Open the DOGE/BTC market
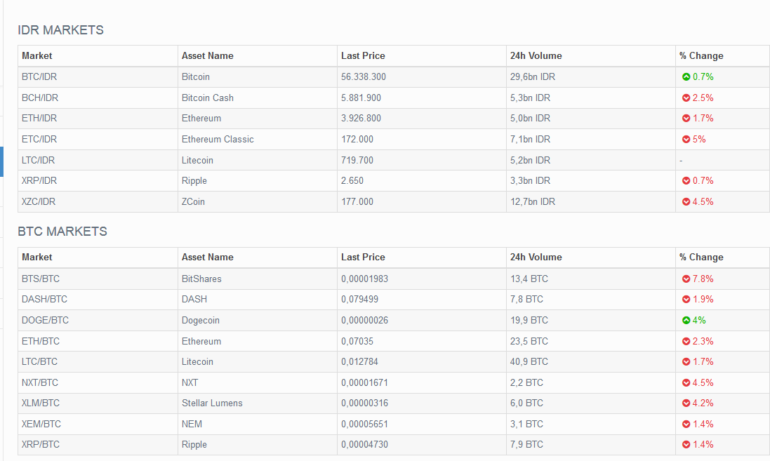This screenshot has height=461, width=770. point(45,320)
